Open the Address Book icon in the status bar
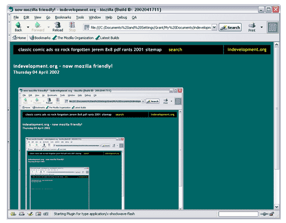Screen dimensions: 286x223 38,214
